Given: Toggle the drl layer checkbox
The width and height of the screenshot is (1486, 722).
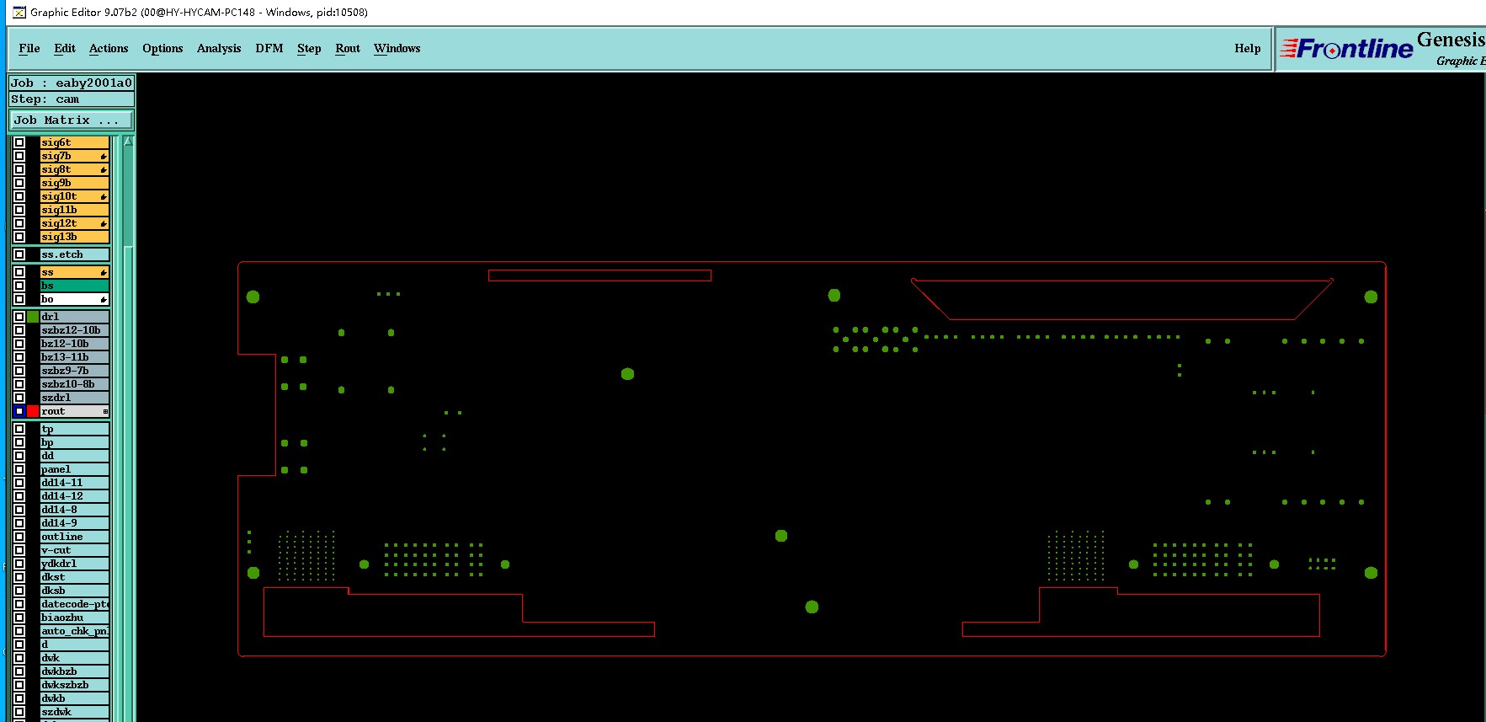Looking at the screenshot, I should pos(19,317).
